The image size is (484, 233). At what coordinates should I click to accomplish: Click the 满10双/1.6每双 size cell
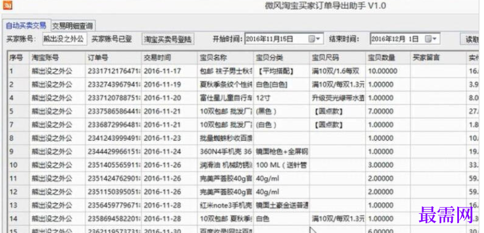coord(337,71)
